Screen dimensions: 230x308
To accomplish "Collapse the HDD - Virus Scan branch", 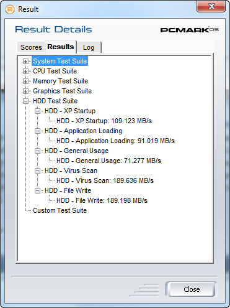I will [37, 170].
